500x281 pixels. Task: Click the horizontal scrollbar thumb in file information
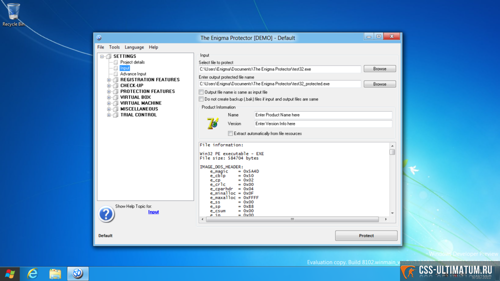tap(292, 219)
